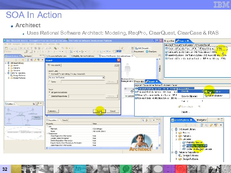Click the Search button in Search dialog
231x173 pixels.
point(99,111)
